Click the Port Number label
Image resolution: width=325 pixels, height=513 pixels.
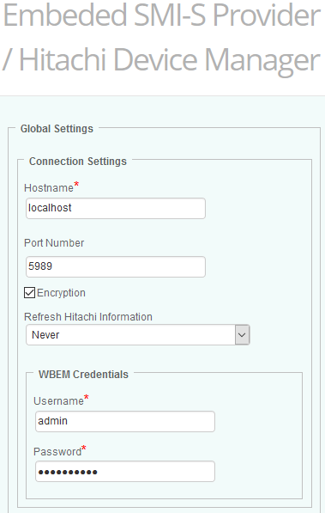tap(54, 243)
